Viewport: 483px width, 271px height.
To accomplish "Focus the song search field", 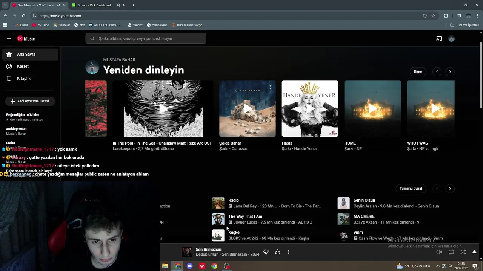I will [146, 38].
